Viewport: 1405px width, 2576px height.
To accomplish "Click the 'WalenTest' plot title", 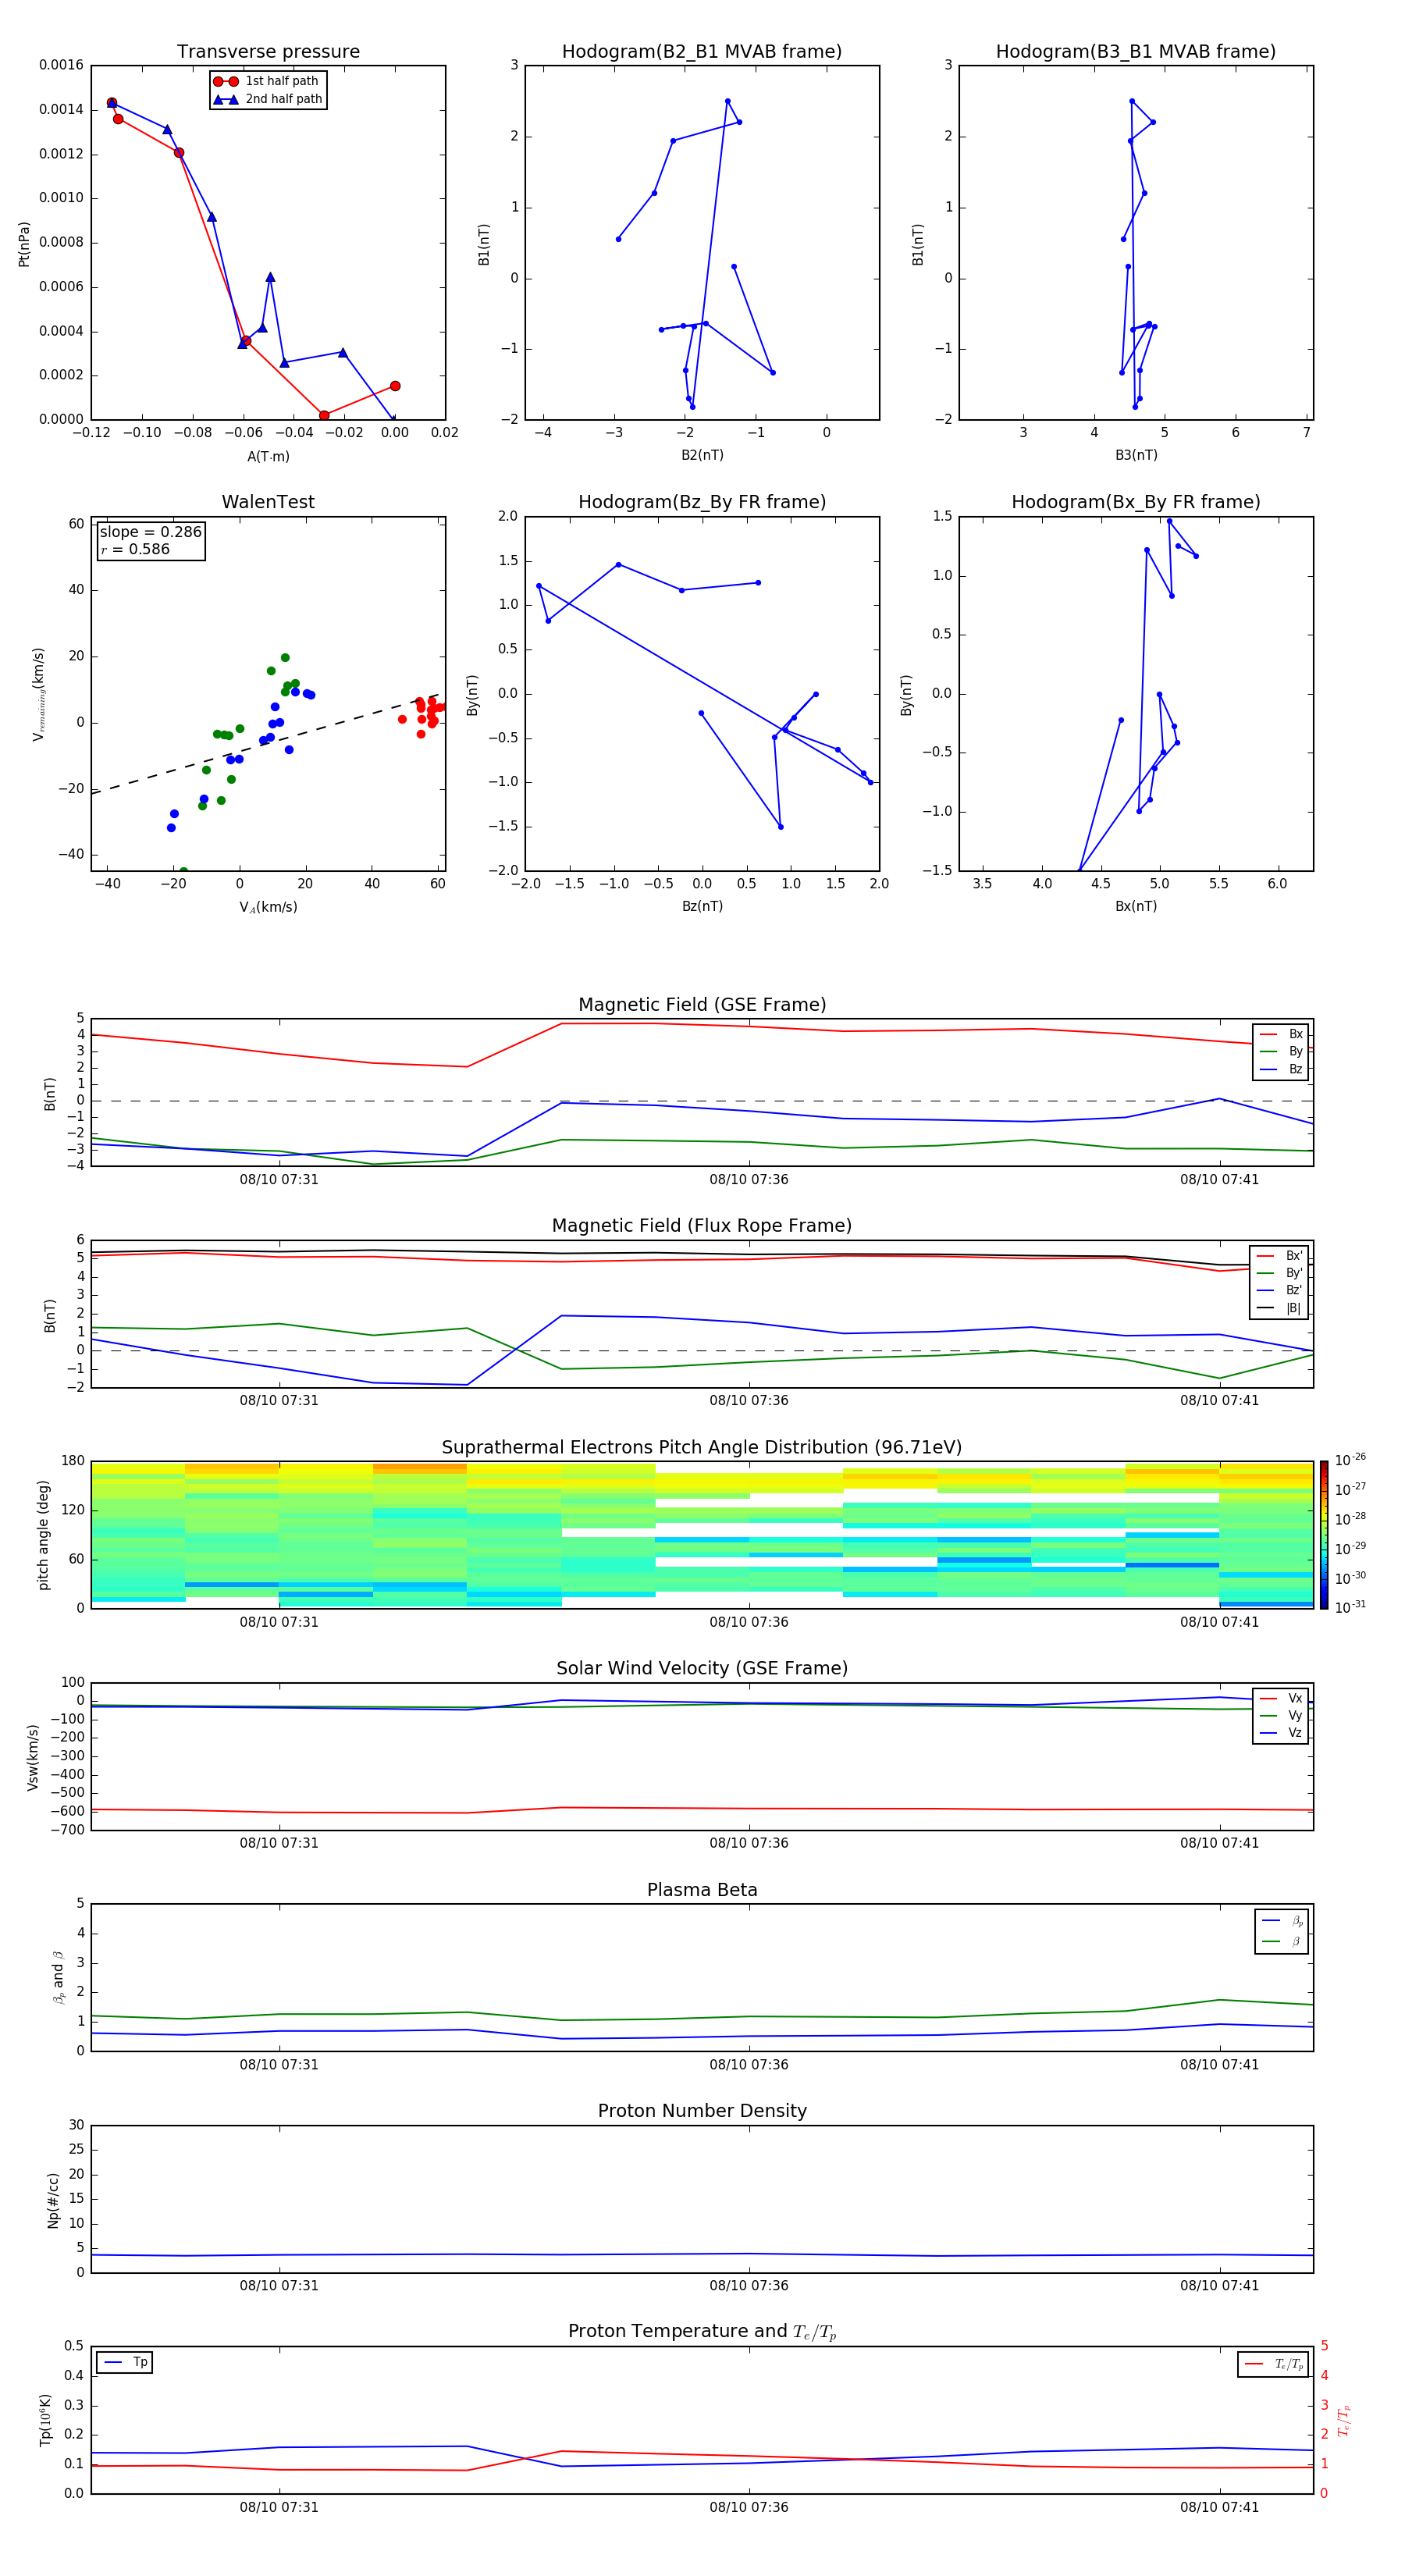I will (x=268, y=502).
